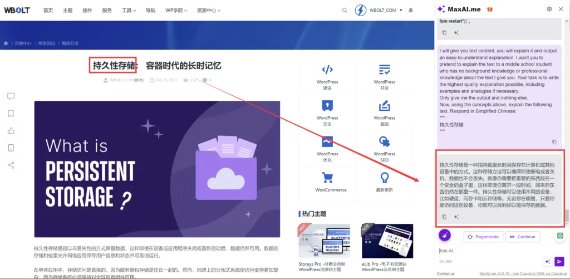Expand the 工具 dropdown menu
The height and width of the screenshot is (279, 570).
(129, 10)
